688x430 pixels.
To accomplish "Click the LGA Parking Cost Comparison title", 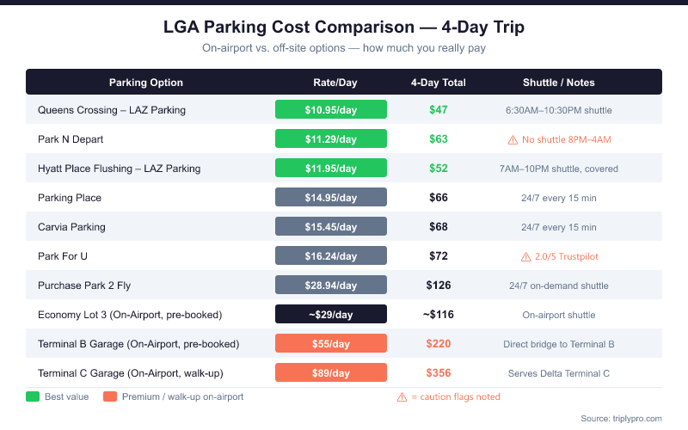I will click(x=344, y=28).
